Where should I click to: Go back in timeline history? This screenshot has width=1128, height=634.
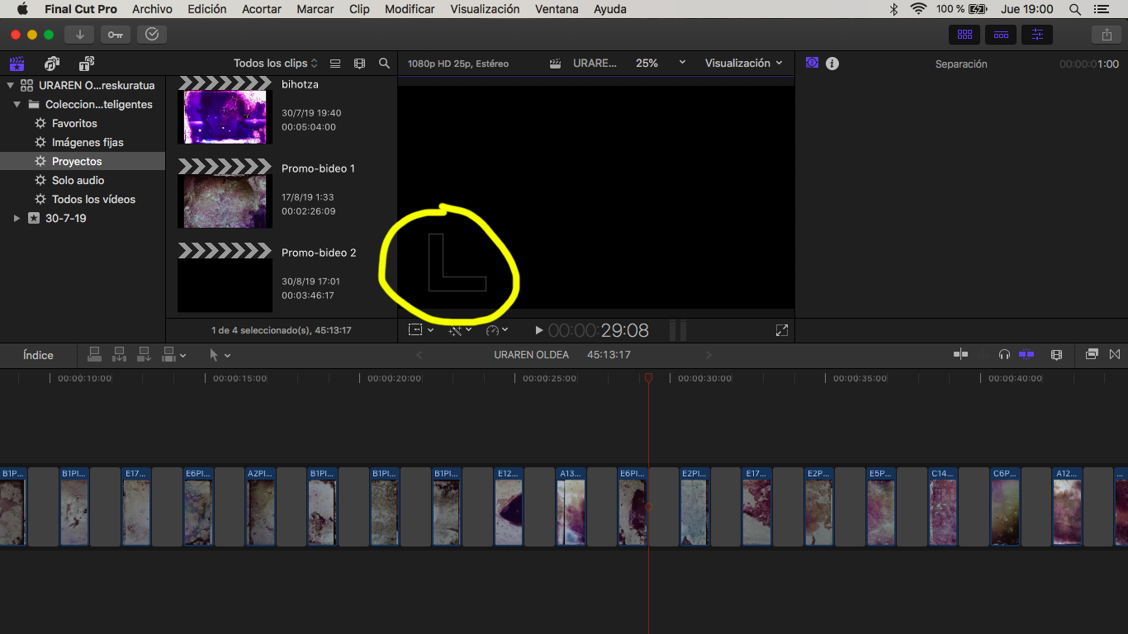pyautogui.click(x=419, y=355)
